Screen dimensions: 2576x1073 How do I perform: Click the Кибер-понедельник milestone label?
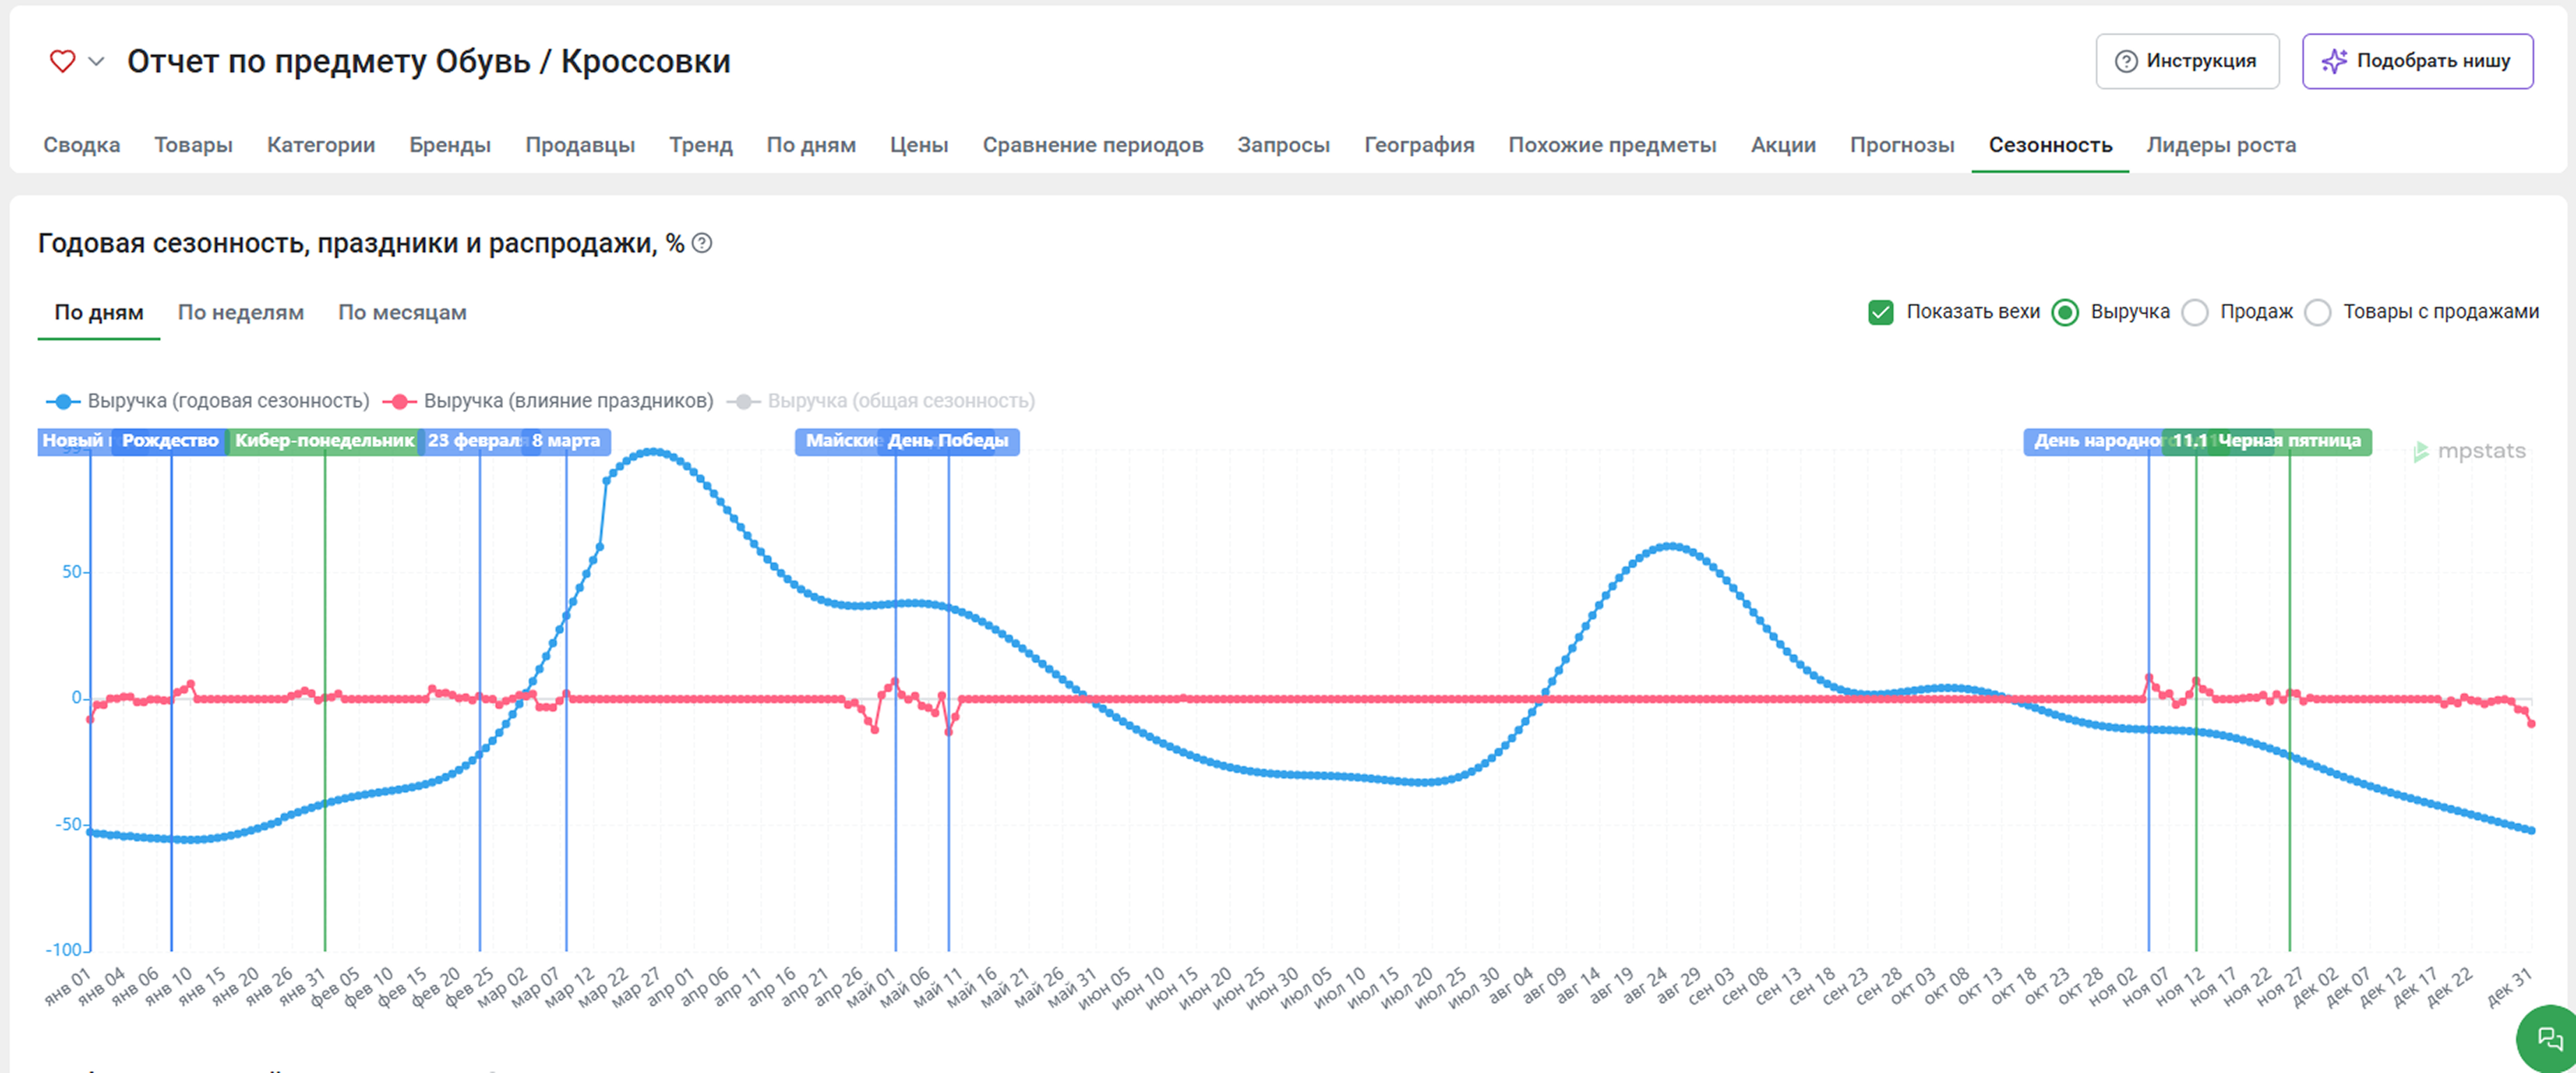324,441
